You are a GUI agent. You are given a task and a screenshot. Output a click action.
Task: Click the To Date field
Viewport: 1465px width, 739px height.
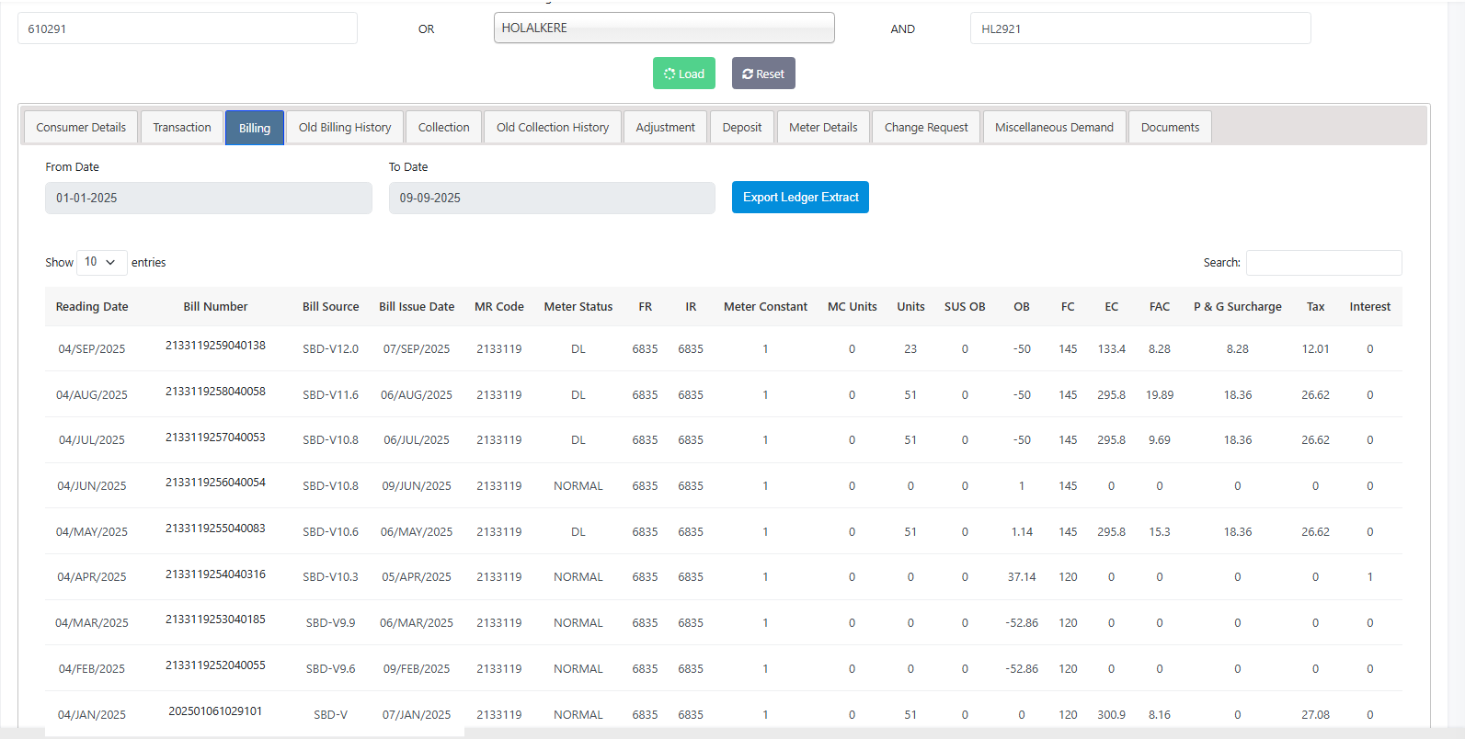(x=552, y=199)
